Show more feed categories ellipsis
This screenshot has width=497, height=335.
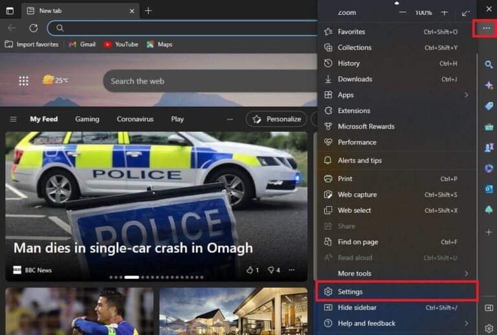pos(230,120)
